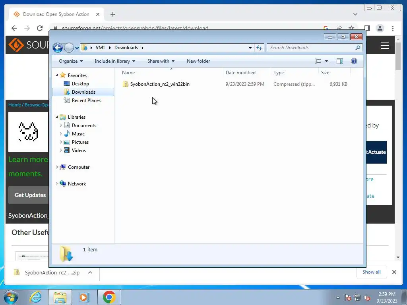The height and width of the screenshot is (305, 407).
Task: Open the Documents library
Action: point(84,125)
